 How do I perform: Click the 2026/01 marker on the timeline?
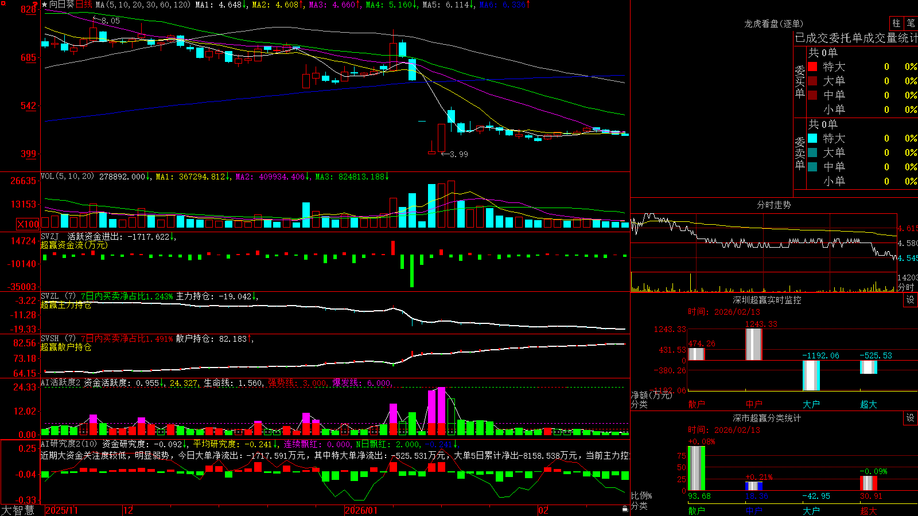[361, 510]
